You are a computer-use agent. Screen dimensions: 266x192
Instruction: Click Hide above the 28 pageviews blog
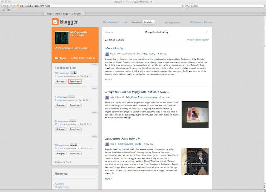pyautogui.click(x=94, y=113)
